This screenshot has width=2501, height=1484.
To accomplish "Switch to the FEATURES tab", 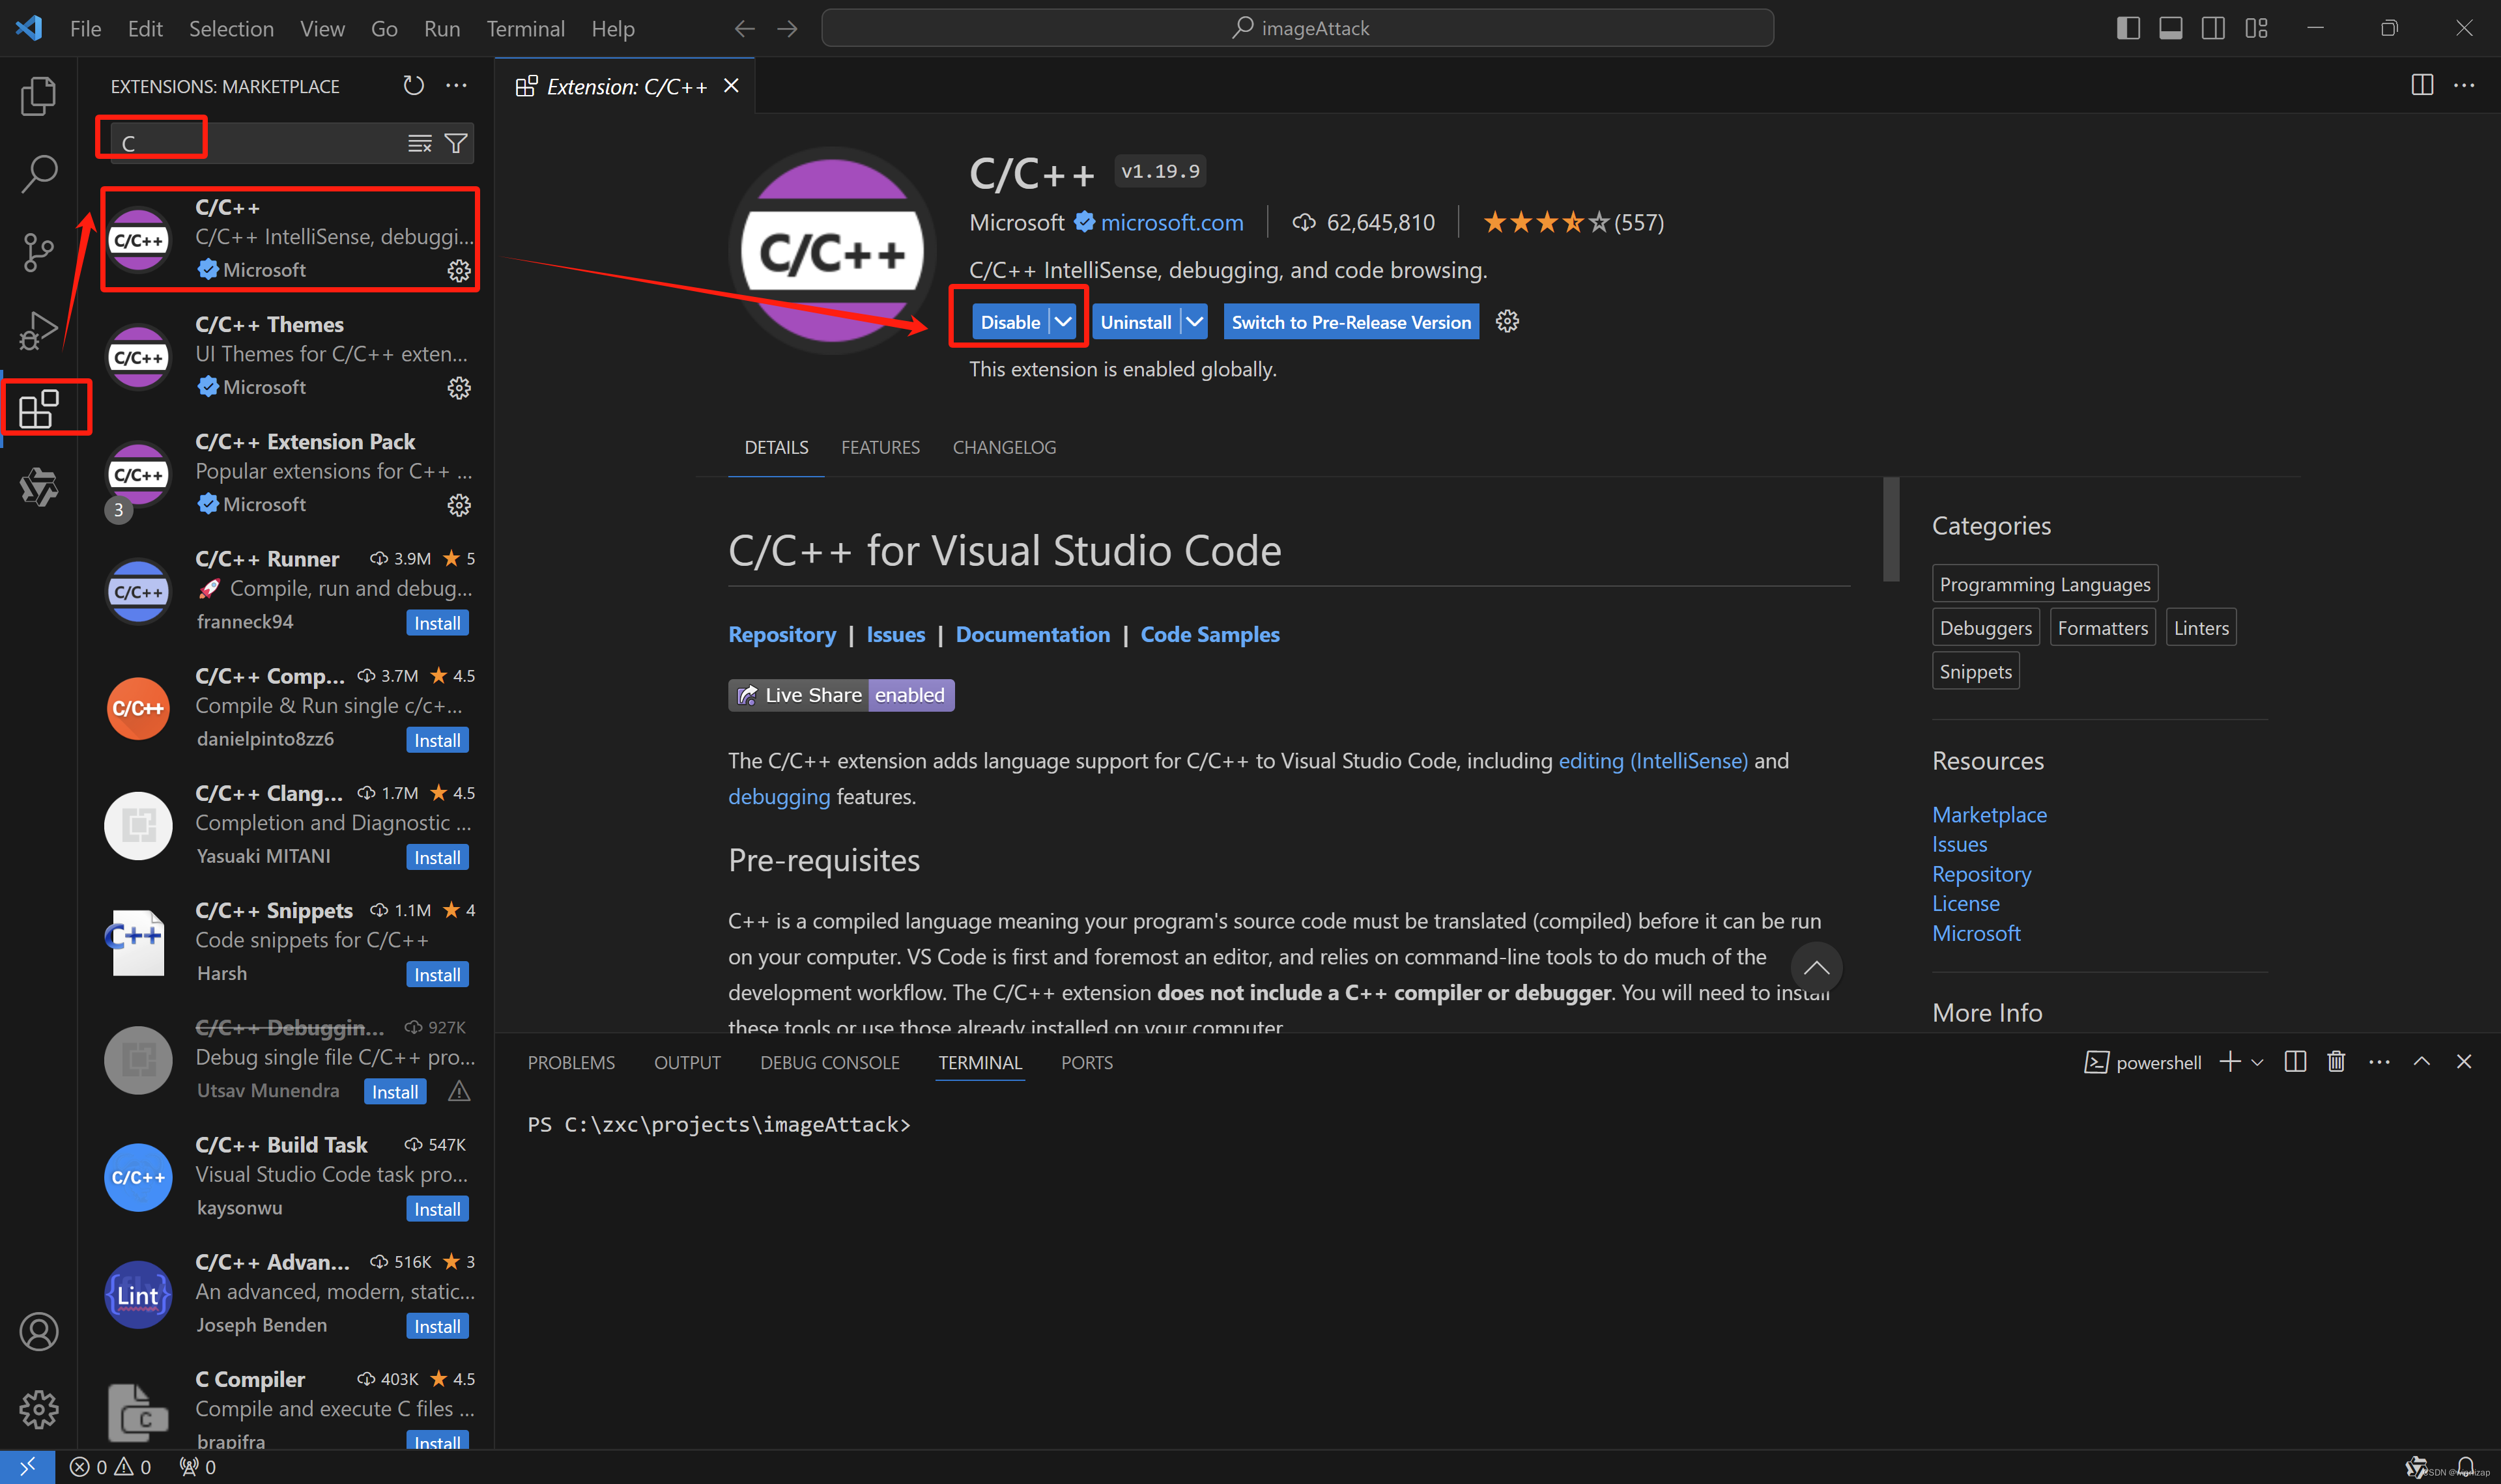I will [x=879, y=447].
